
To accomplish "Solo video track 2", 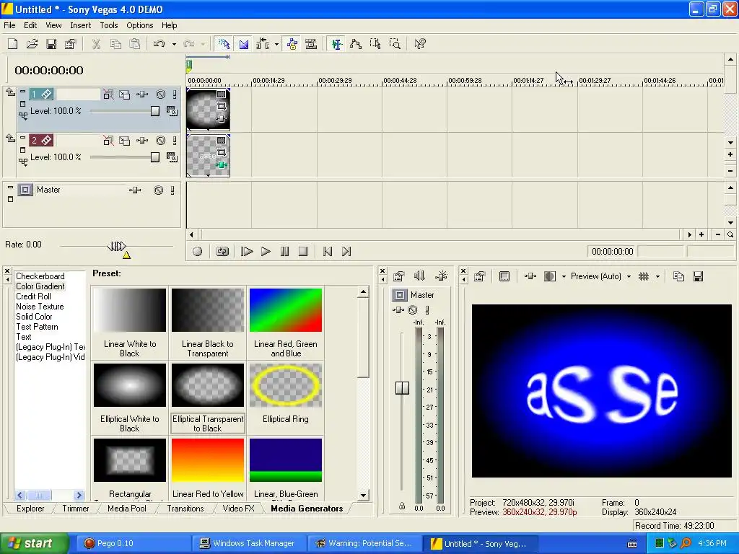I will click(x=175, y=141).
